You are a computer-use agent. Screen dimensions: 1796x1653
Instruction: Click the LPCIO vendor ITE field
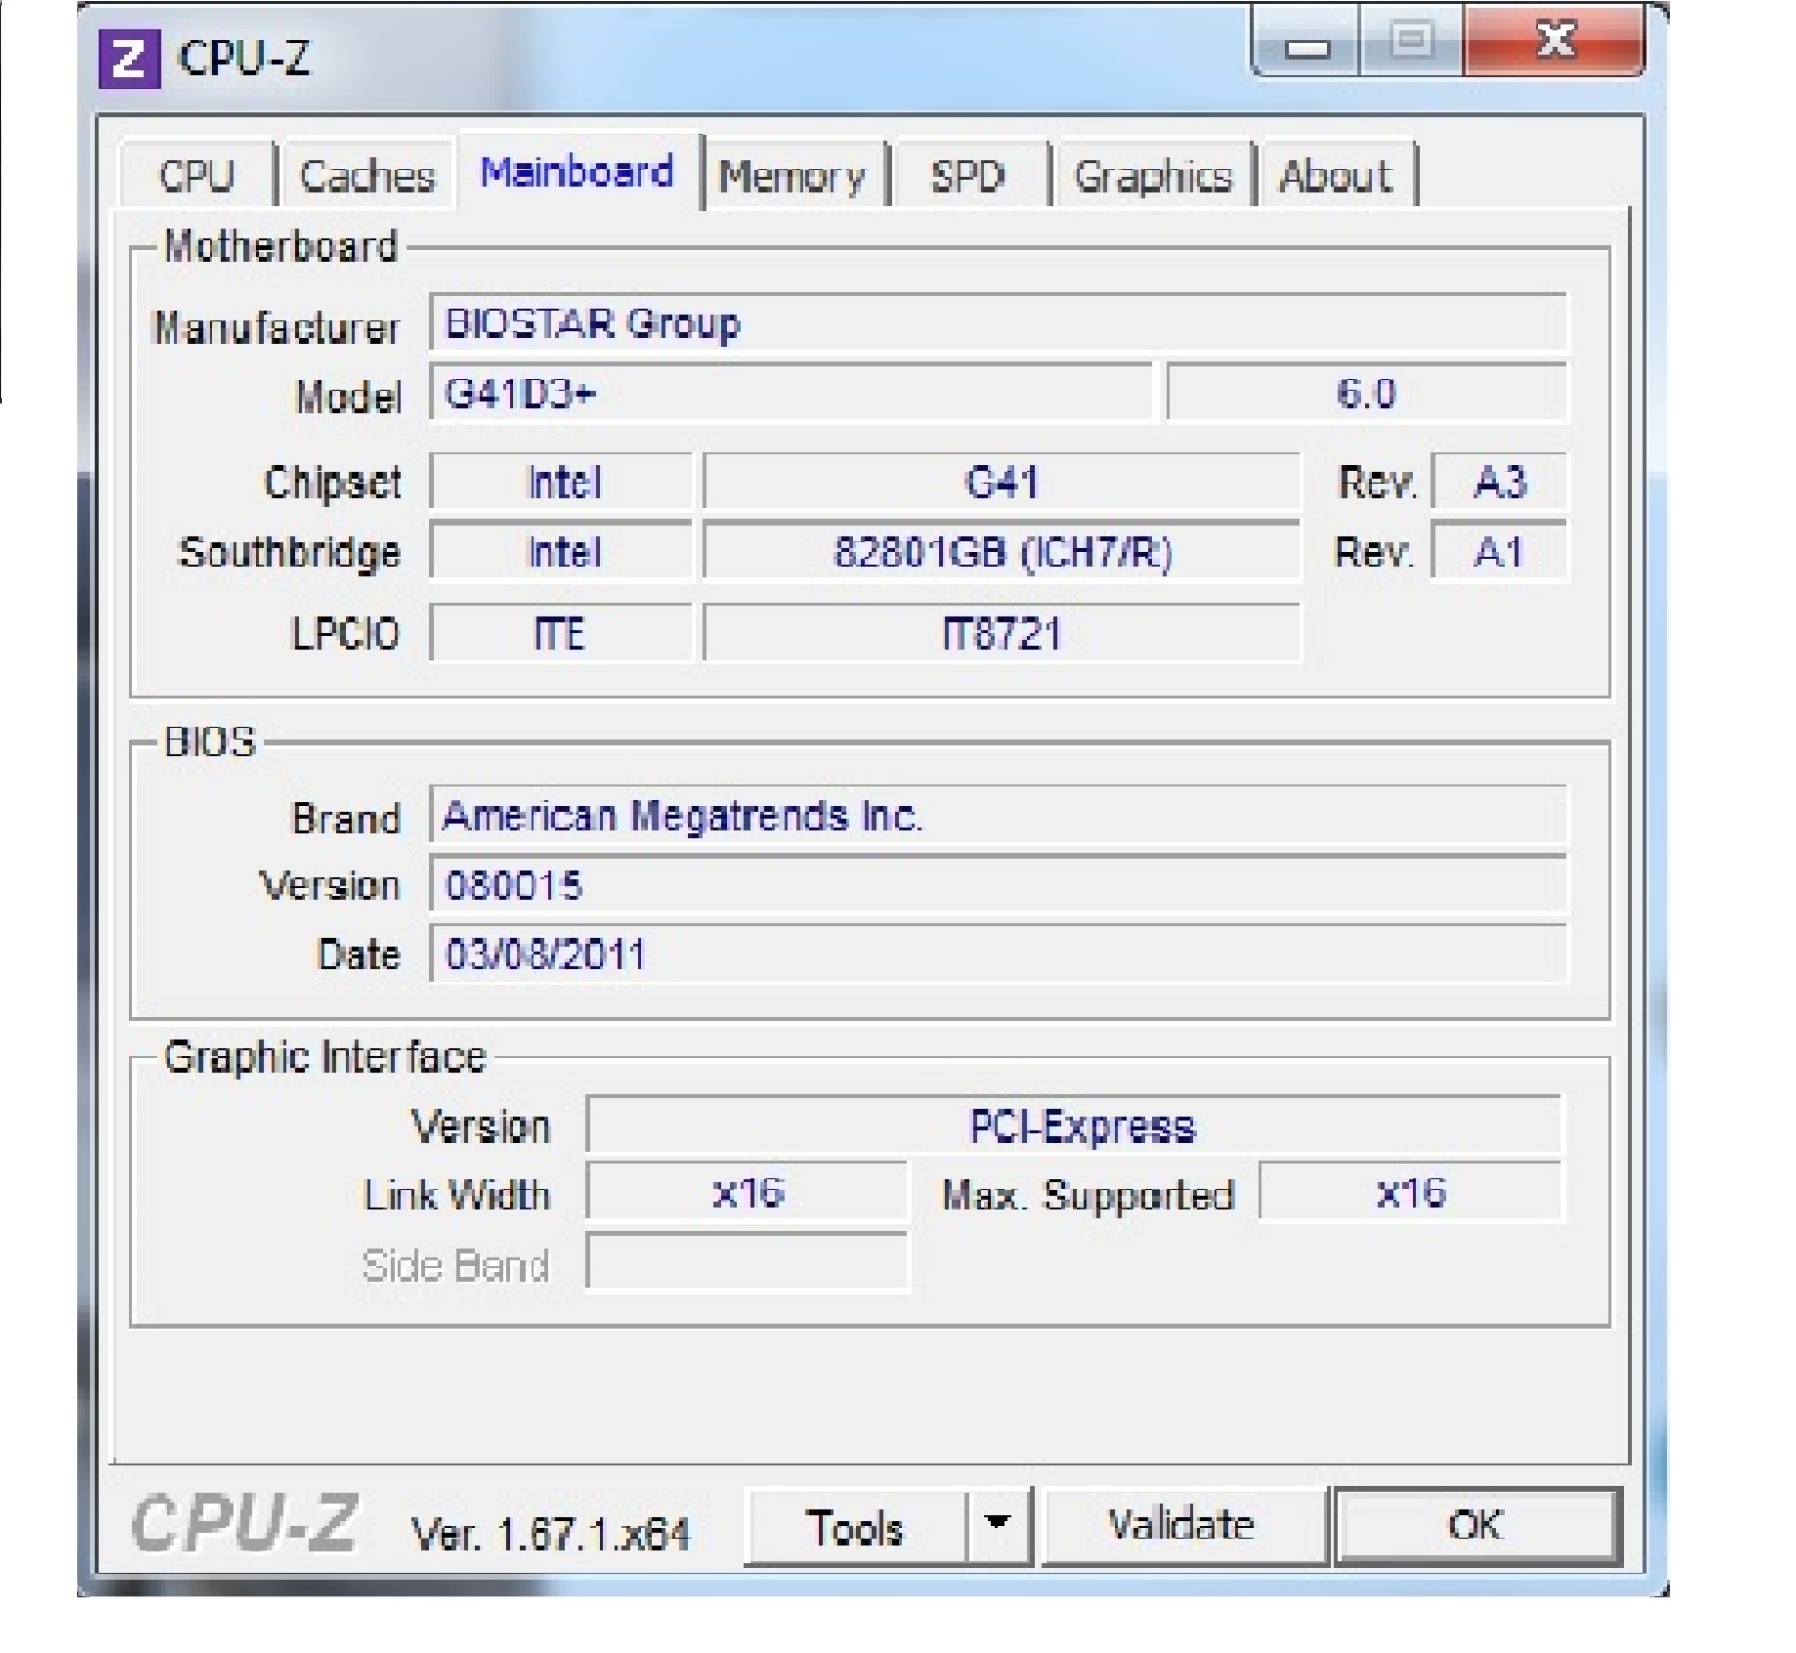561,633
